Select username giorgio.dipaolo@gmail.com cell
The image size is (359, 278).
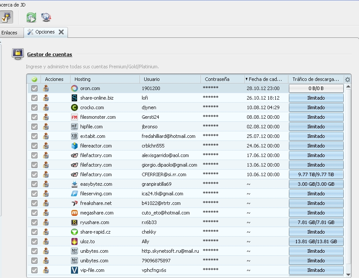(169, 165)
